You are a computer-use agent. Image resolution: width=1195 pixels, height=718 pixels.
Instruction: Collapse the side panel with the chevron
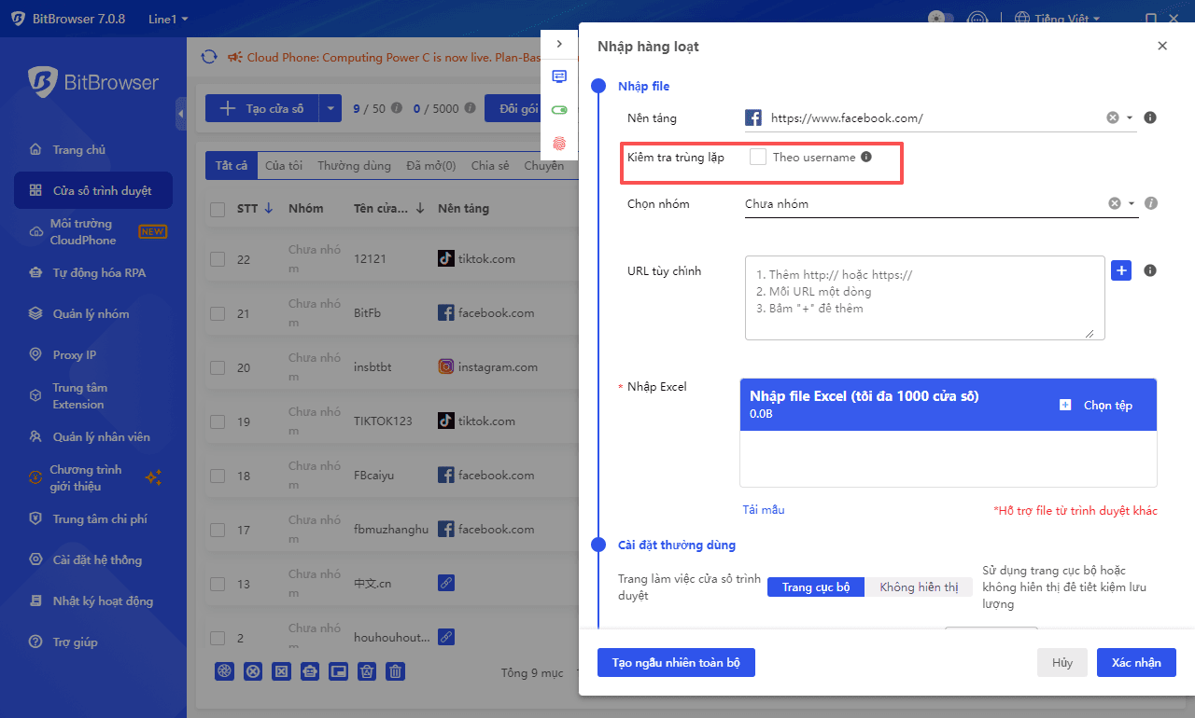[x=559, y=43]
